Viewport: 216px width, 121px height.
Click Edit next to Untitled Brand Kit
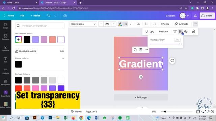tap(62, 51)
